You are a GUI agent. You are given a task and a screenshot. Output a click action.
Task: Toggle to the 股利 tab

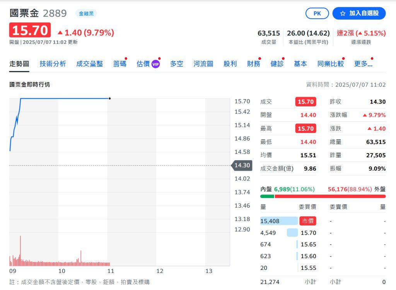click(x=230, y=64)
